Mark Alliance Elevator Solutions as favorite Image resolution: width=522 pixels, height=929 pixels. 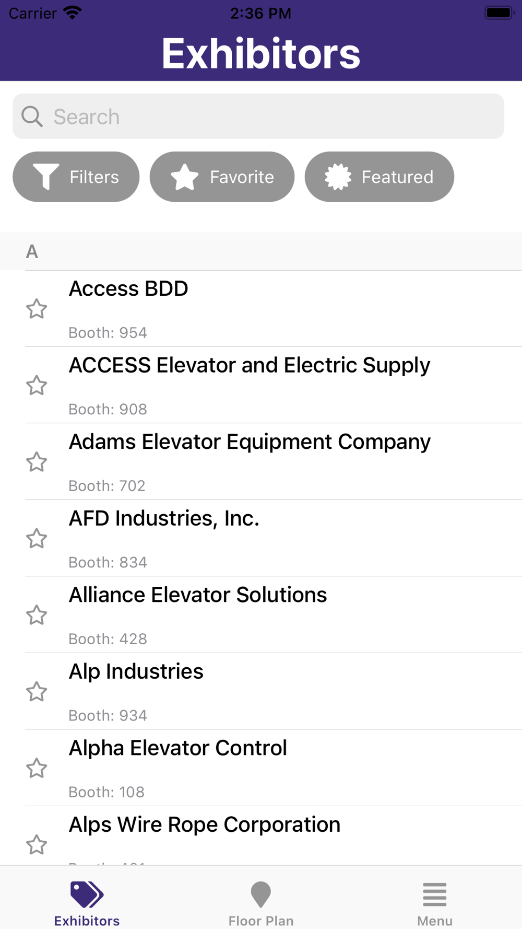[37, 615]
